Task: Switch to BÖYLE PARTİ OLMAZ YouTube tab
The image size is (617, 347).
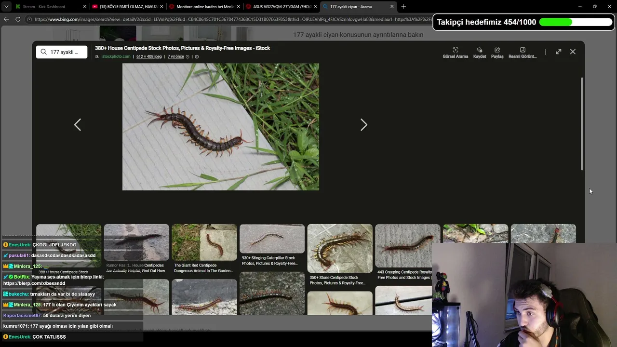Action: pyautogui.click(x=127, y=7)
